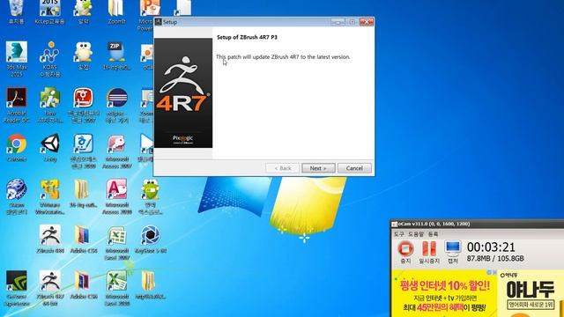Select the ZBrush 4R6 desktop shortcut
This screenshot has width=564, height=317.
point(50,239)
